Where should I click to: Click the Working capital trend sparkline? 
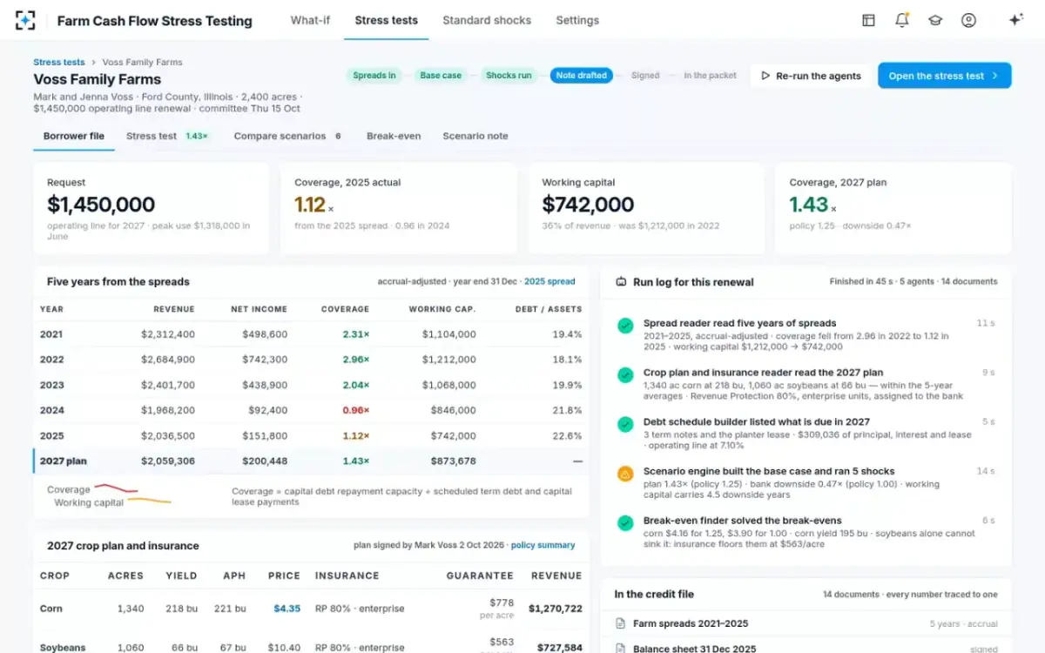pos(149,501)
